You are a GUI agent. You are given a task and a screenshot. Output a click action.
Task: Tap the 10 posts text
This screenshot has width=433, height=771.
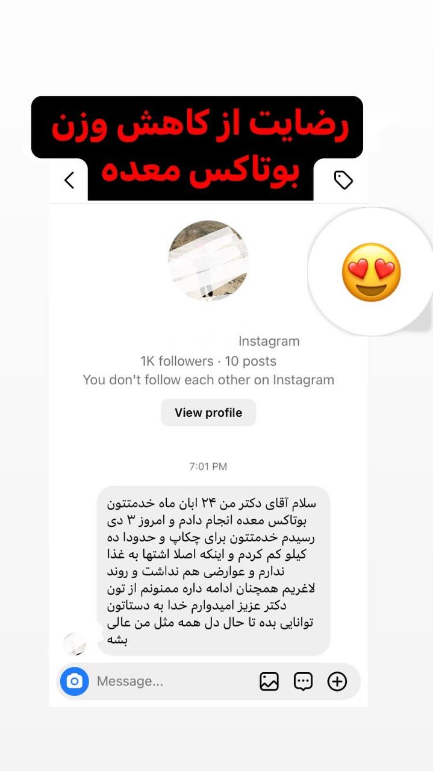[x=251, y=361]
